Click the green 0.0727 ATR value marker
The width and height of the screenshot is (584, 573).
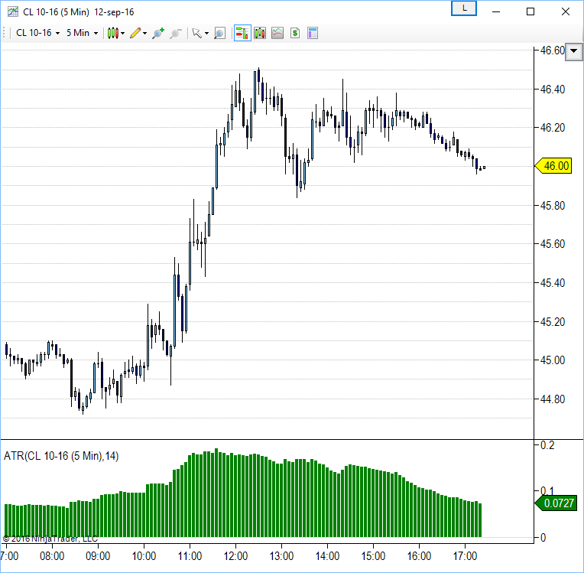556,503
